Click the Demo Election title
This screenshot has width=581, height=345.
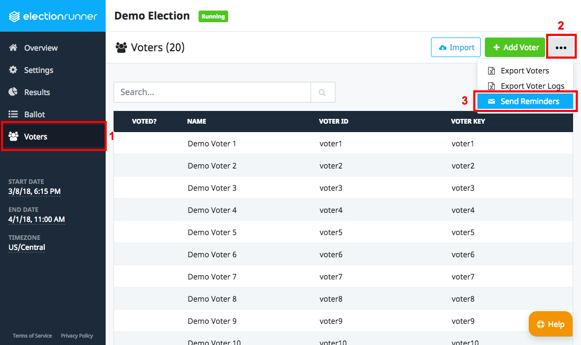(152, 16)
